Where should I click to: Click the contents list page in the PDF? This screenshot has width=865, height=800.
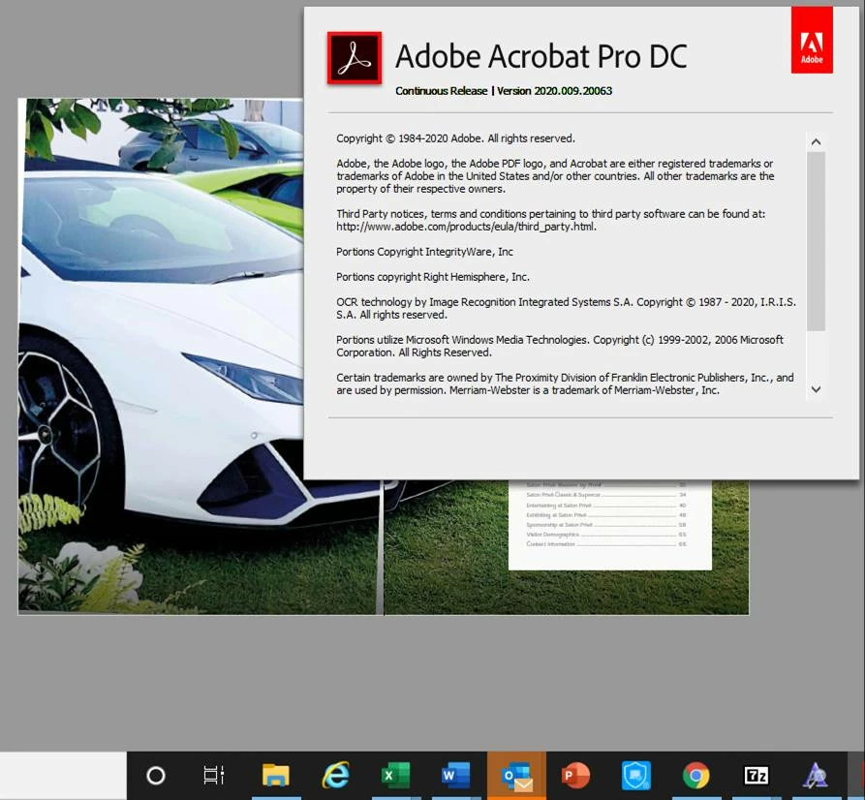pos(609,524)
